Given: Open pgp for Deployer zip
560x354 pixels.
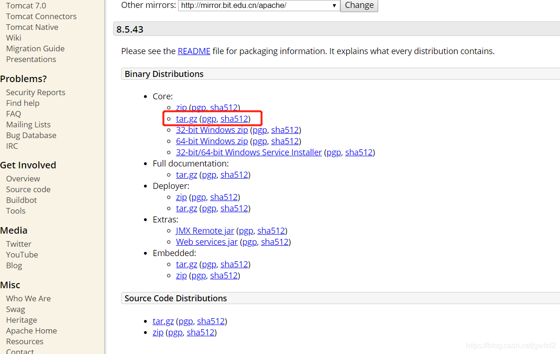Looking at the screenshot, I should (199, 197).
